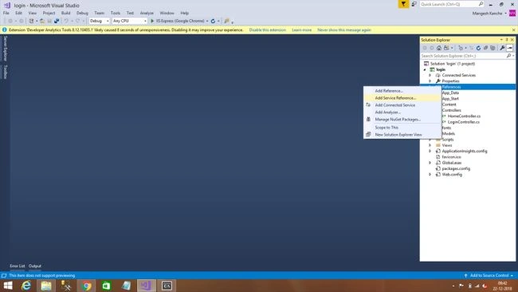Select Manage NuGet Packages in the context menu
Image resolution: width=518 pixels, height=292 pixels.
click(402, 120)
